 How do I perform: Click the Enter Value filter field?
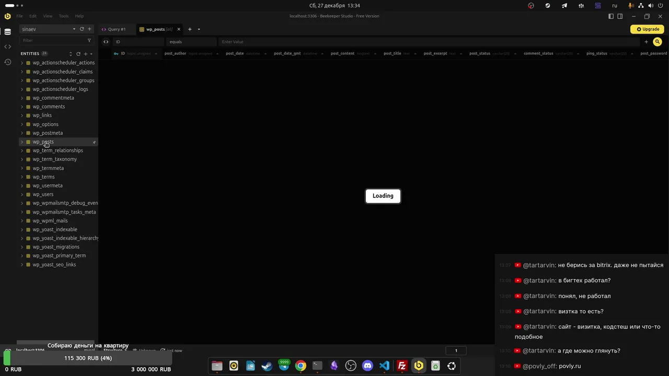(x=429, y=42)
